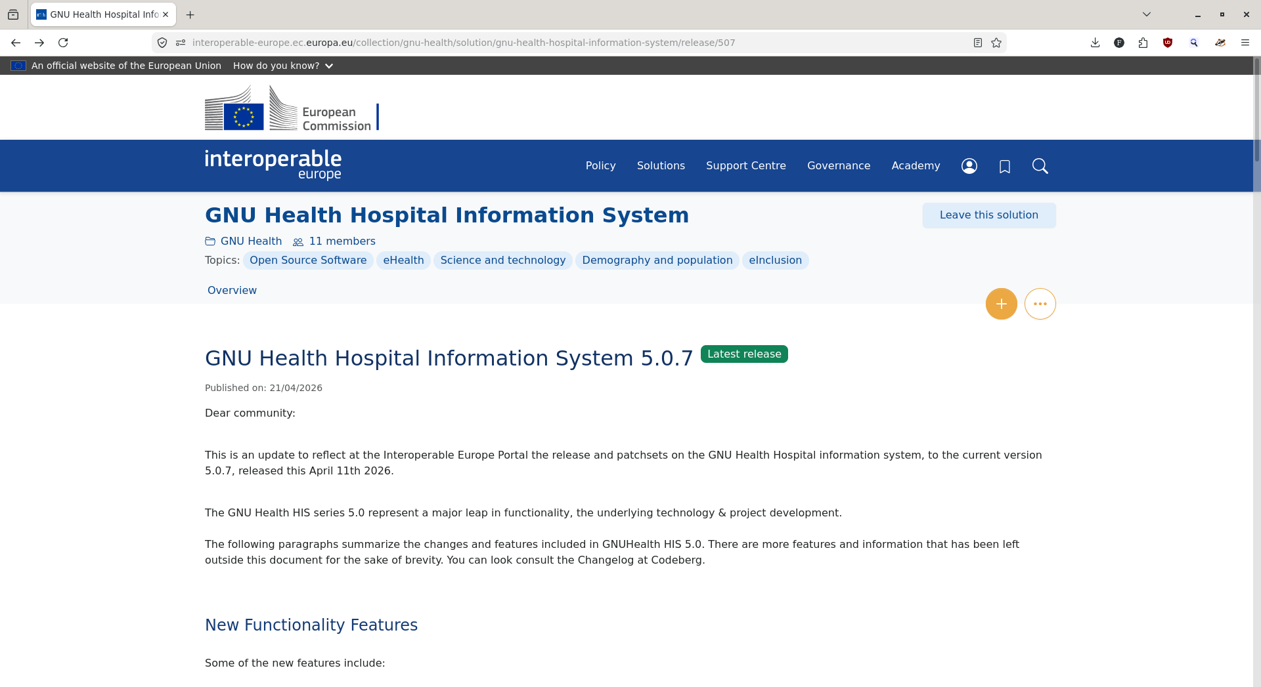Open the list all tabs dropdown
This screenshot has height=687, width=1261.
pos(1147,14)
